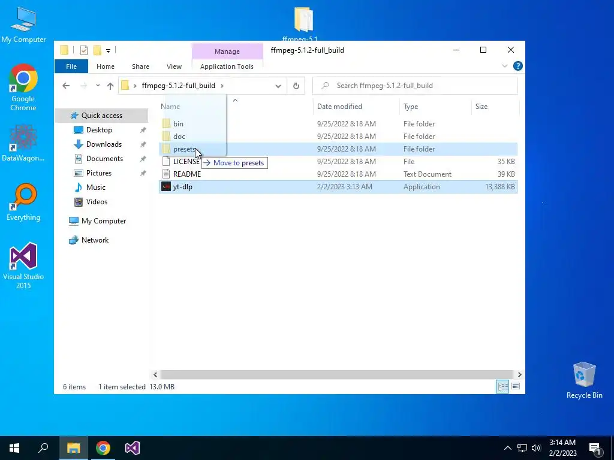Click the horizontal scrollbar thumb

(x=336, y=374)
